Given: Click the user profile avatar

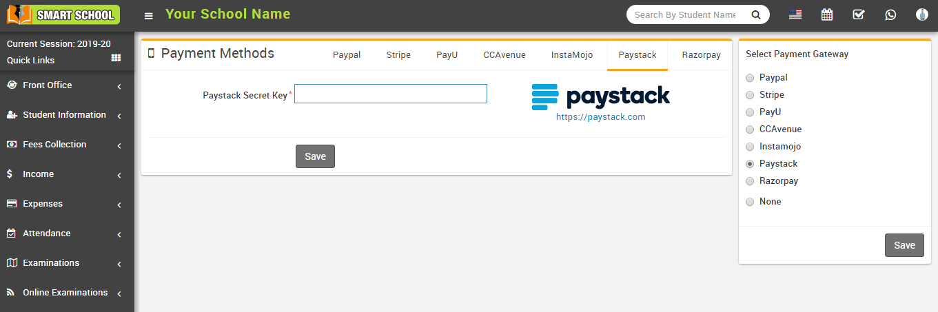Looking at the screenshot, I should click(921, 14).
